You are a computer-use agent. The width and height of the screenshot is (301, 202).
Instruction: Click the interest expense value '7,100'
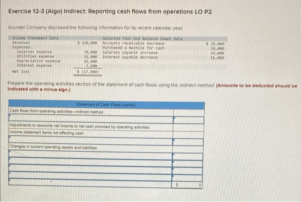click(x=92, y=66)
